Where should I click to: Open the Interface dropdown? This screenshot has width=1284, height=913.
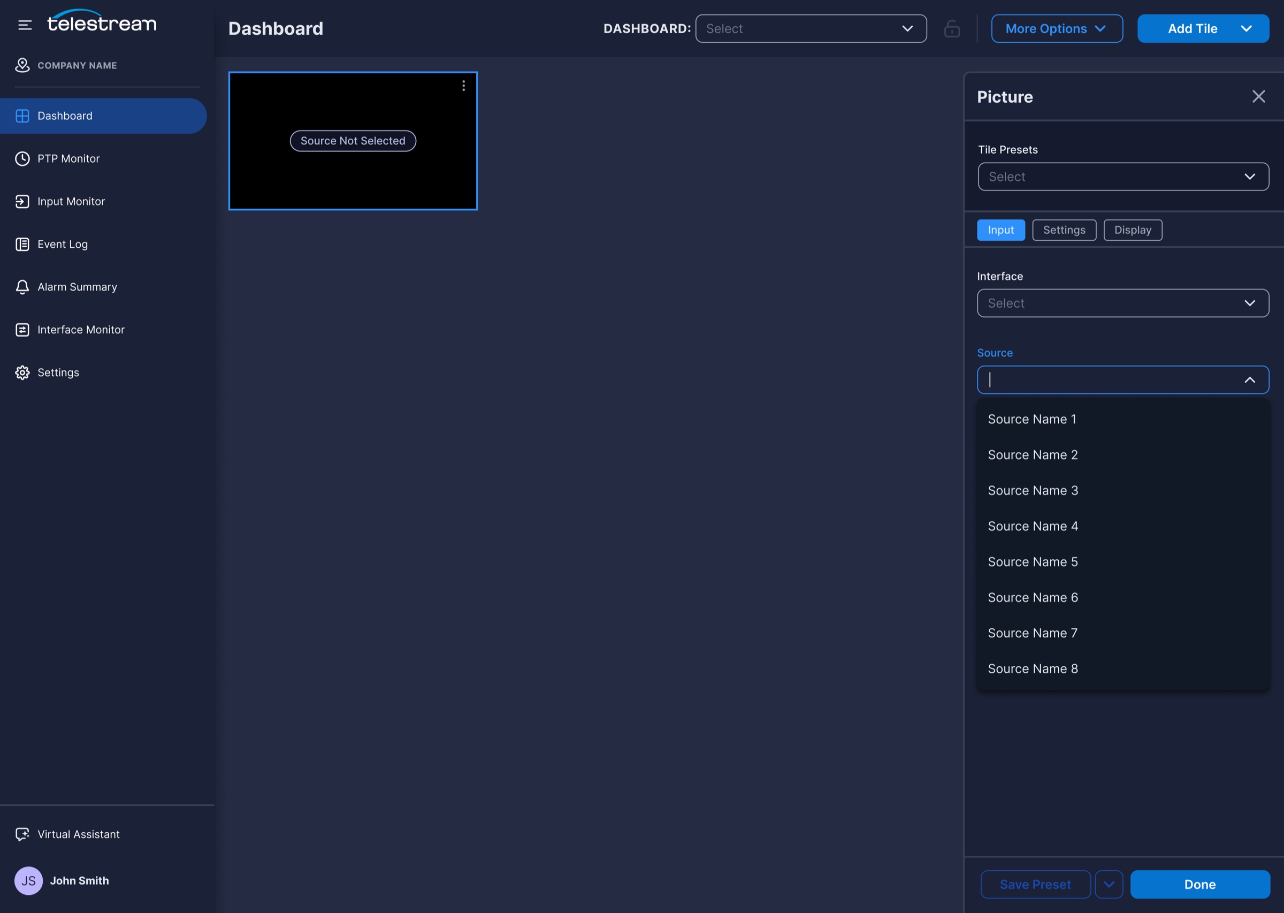click(x=1123, y=303)
